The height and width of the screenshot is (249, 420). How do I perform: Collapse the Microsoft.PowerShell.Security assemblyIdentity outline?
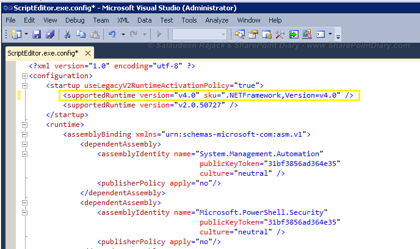[24, 213]
